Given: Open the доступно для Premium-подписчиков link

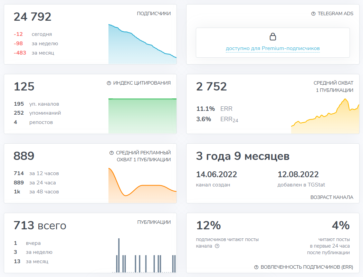Looking at the screenshot, I should click(273, 49).
